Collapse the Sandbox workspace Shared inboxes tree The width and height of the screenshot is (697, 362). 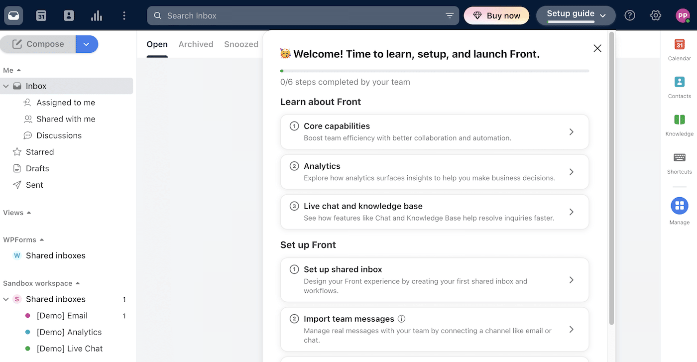(x=6, y=299)
